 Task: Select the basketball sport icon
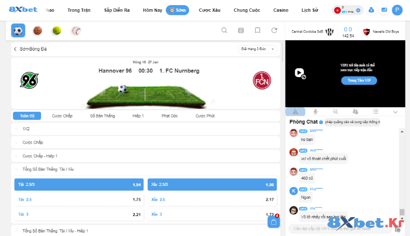point(37,31)
